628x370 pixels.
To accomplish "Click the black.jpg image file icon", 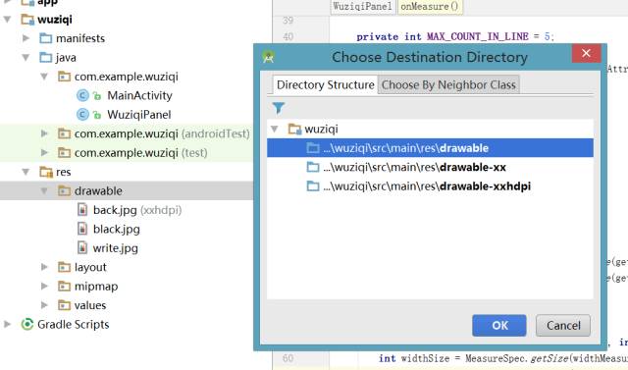I will point(82,229).
